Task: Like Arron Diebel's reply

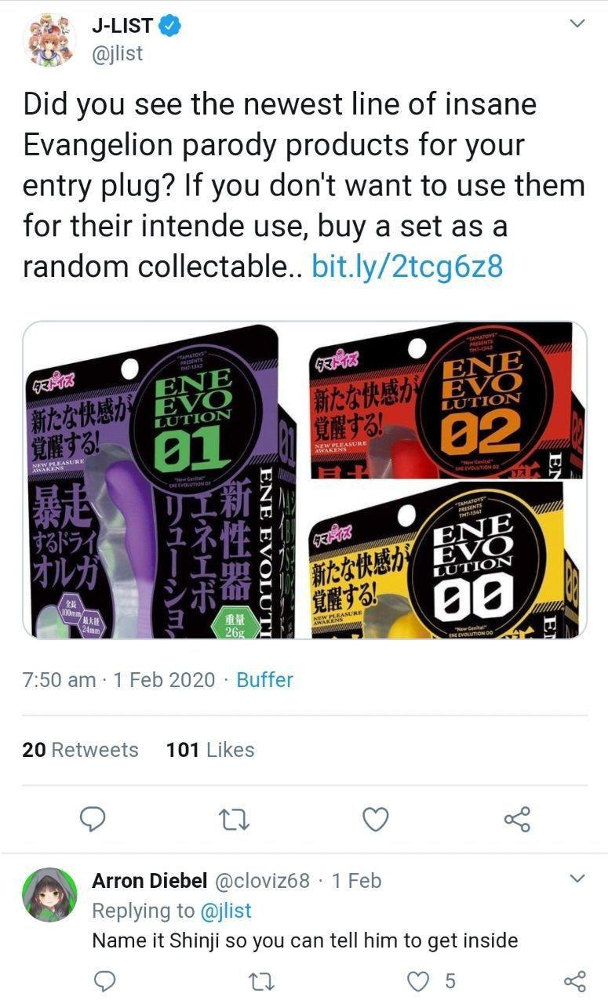Action: [419, 980]
